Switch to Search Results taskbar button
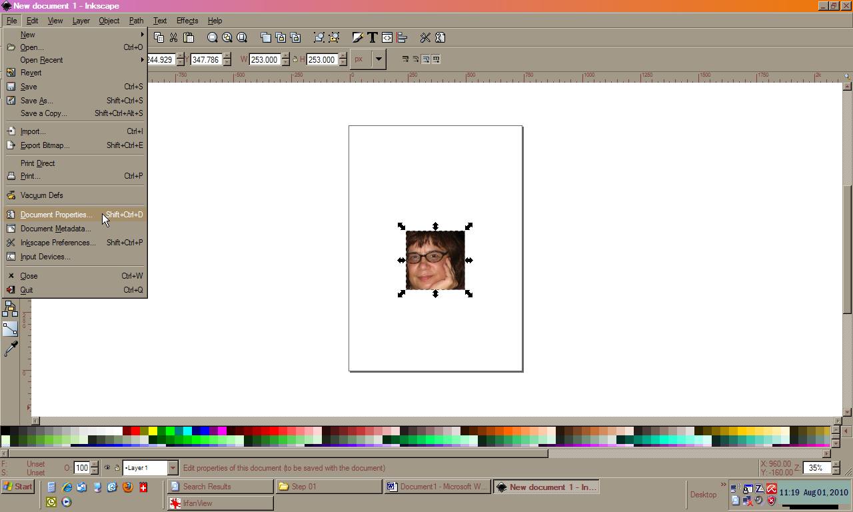853x512 pixels. point(220,487)
